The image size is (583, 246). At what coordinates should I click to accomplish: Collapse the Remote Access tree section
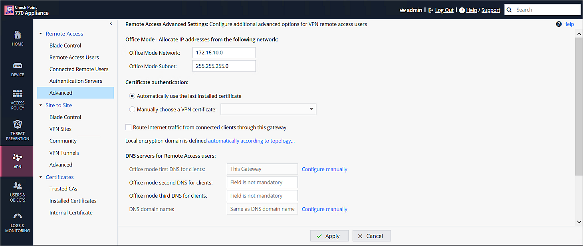pos(41,34)
